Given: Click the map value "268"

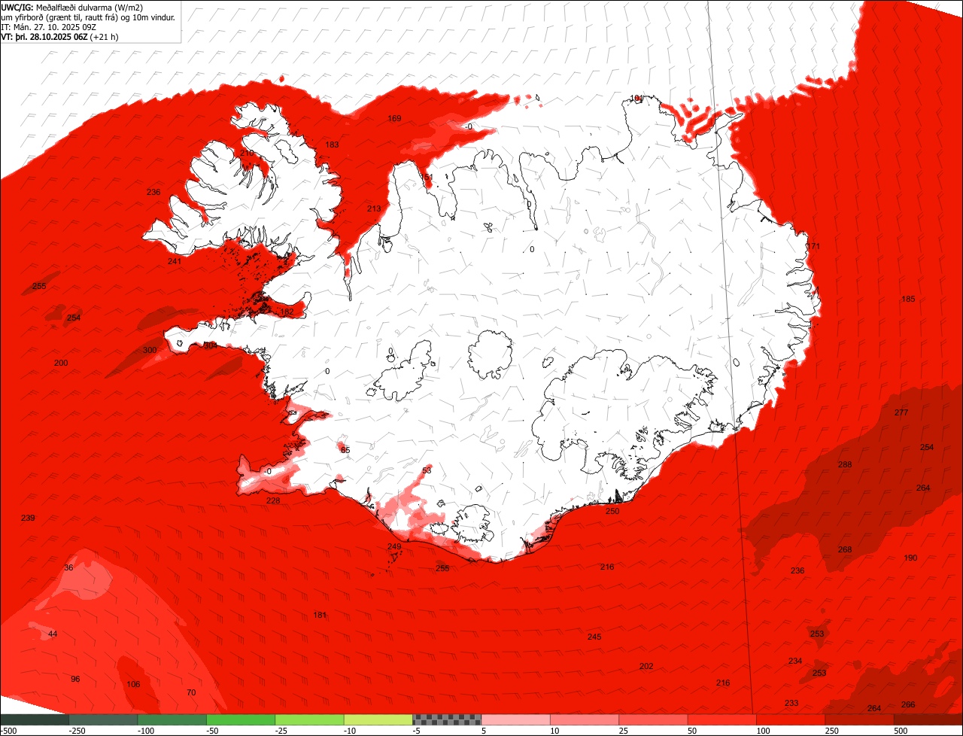Looking at the screenshot, I should pyautogui.click(x=845, y=549).
